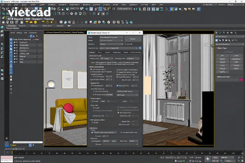Viewport: 245px width, 163px height.
Task: Click the Create plus icon in command panel
Action: pos(216,33)
